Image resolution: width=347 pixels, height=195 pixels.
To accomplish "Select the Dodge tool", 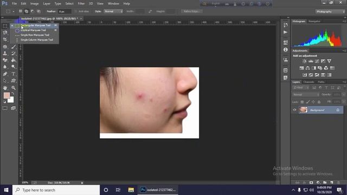I will point(14,67).
